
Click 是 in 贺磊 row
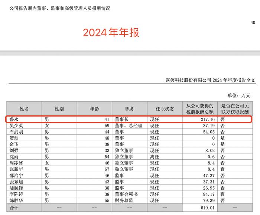tap(222, 138)
